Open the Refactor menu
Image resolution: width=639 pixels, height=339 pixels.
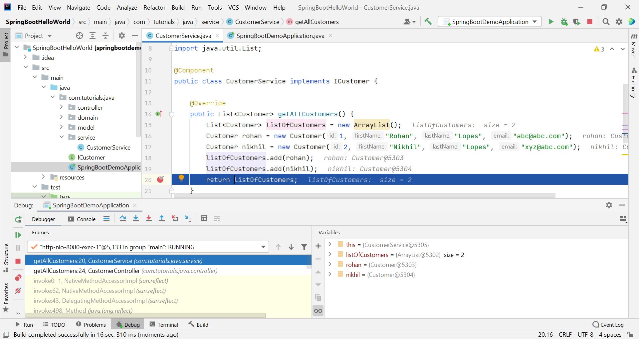(x=154, y=7)
